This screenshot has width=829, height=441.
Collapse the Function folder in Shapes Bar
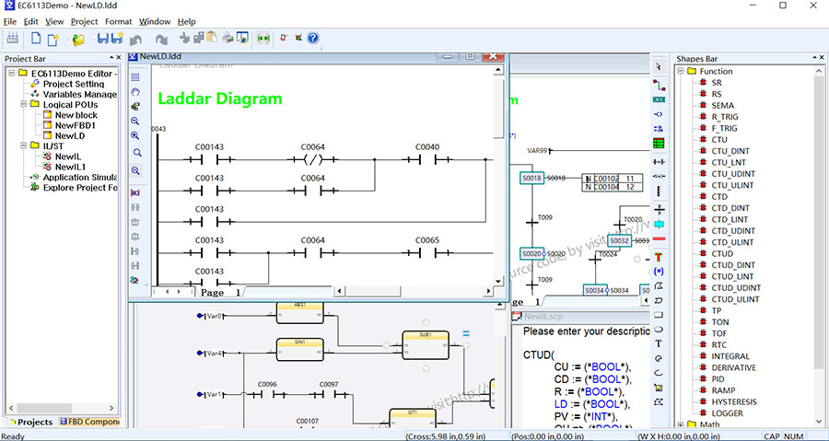click(x=681, y=71)
